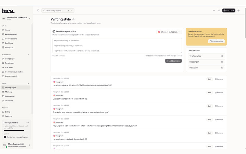Collapse the Setup section
The image size is (246, 154).
[x=28, y=83]
